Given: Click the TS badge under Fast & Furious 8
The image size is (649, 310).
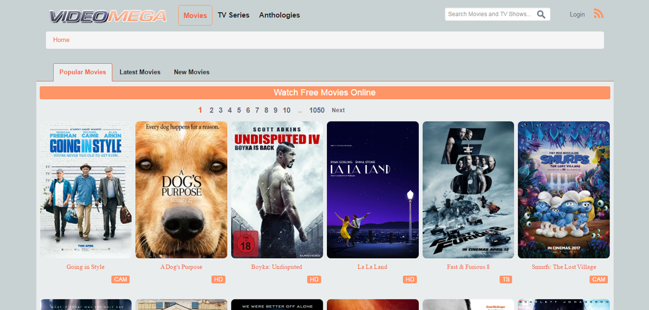Looking at the screenshot, I should click(506, 279).
